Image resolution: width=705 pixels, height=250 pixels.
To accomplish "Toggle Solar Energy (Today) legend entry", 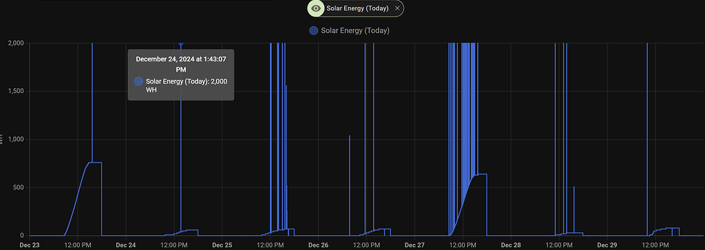I will pos(349,30).
